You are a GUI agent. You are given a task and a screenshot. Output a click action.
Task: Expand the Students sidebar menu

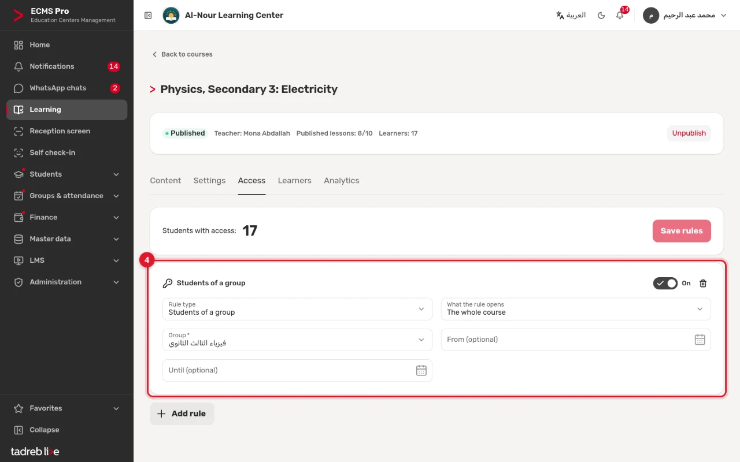[x=66, y=174]
